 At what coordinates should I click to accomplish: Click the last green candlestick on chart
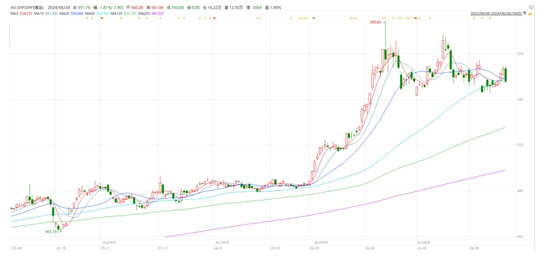pyautogui.click(x=505, y=75)
